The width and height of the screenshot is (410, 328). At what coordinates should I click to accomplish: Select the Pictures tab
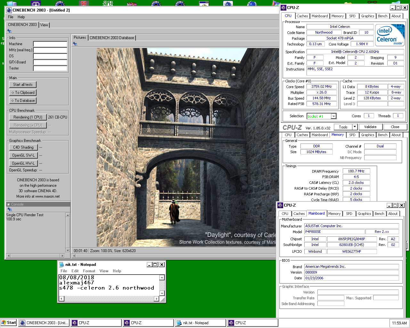coord(80,37)
